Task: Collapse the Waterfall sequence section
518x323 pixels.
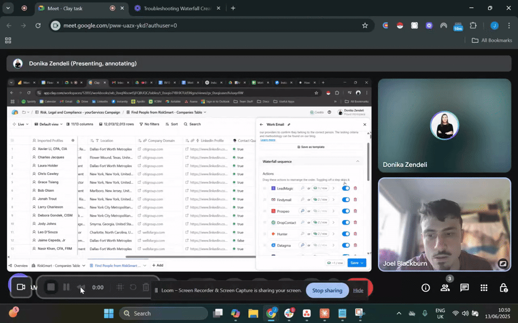Action: tap(358, 161)
